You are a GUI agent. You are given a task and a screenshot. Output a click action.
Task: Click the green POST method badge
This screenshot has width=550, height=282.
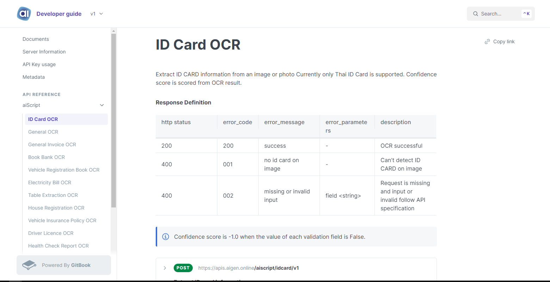[183, 268]
